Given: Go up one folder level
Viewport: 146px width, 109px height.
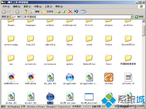Looking at the screenshot, I should (26, 12).
